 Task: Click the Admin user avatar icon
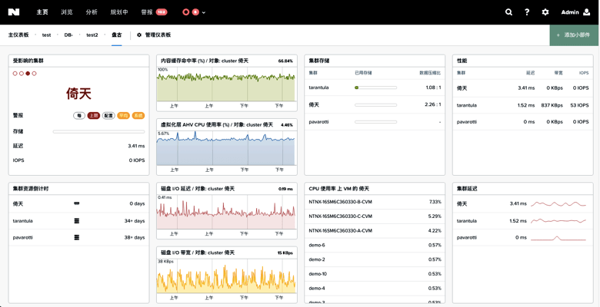click(x=587, y=12)
